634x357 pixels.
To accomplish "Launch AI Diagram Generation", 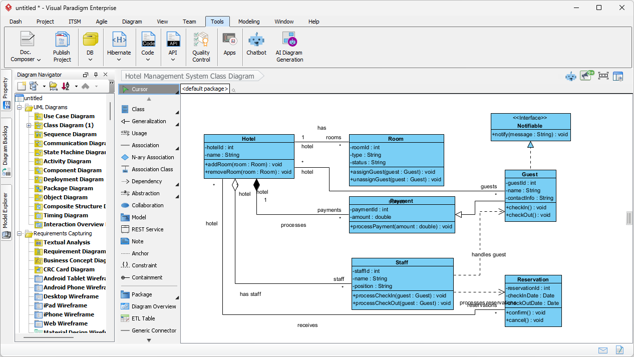I will (289, 46).
